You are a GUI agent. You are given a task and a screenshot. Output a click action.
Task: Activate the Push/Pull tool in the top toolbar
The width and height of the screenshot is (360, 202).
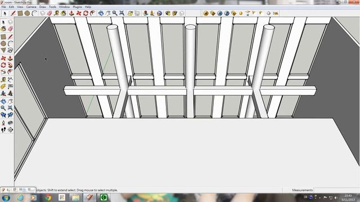pyautogui.click(x=71, y=13)
